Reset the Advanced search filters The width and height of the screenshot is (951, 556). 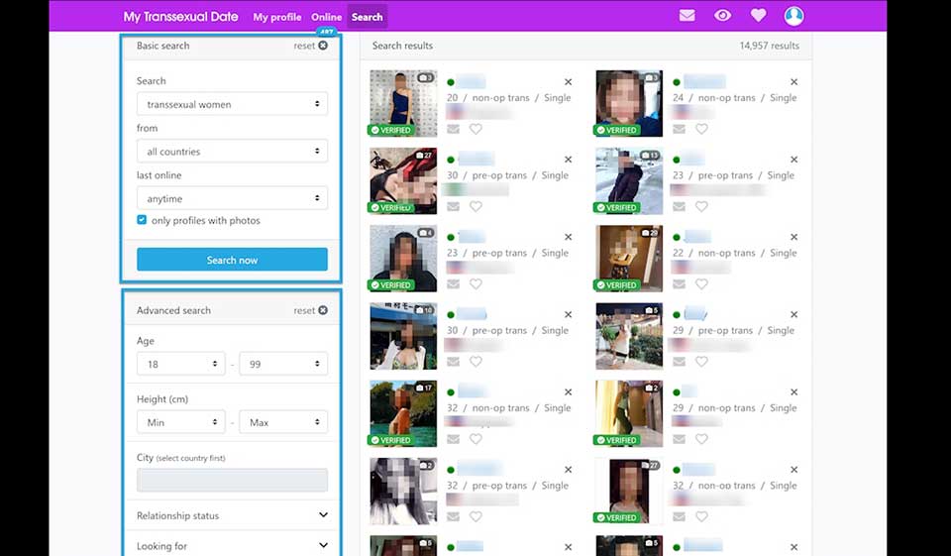(310, 310)
